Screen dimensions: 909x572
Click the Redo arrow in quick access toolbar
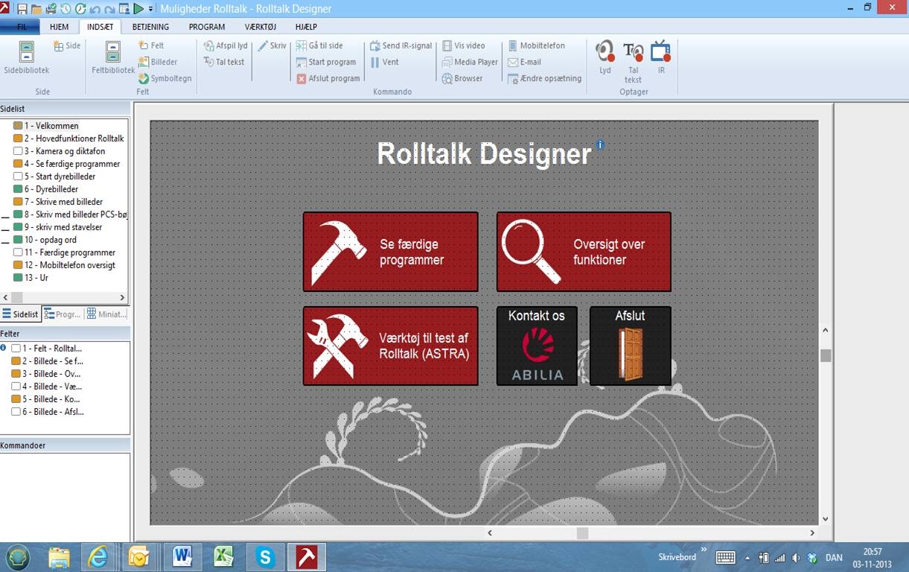pyautogui.click(x=109, y=9)
